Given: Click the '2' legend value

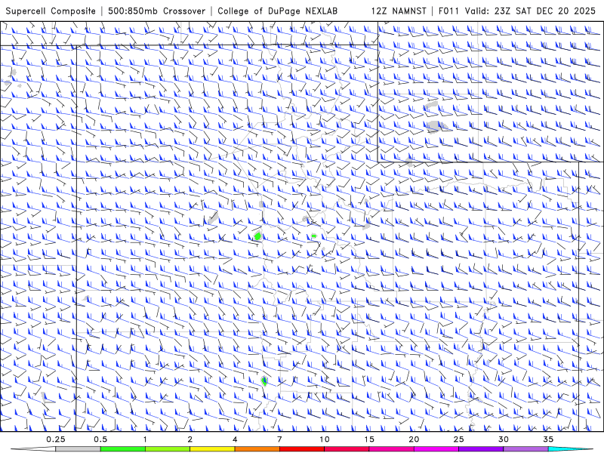Looking at the screenshot, I should pos(190,439).
